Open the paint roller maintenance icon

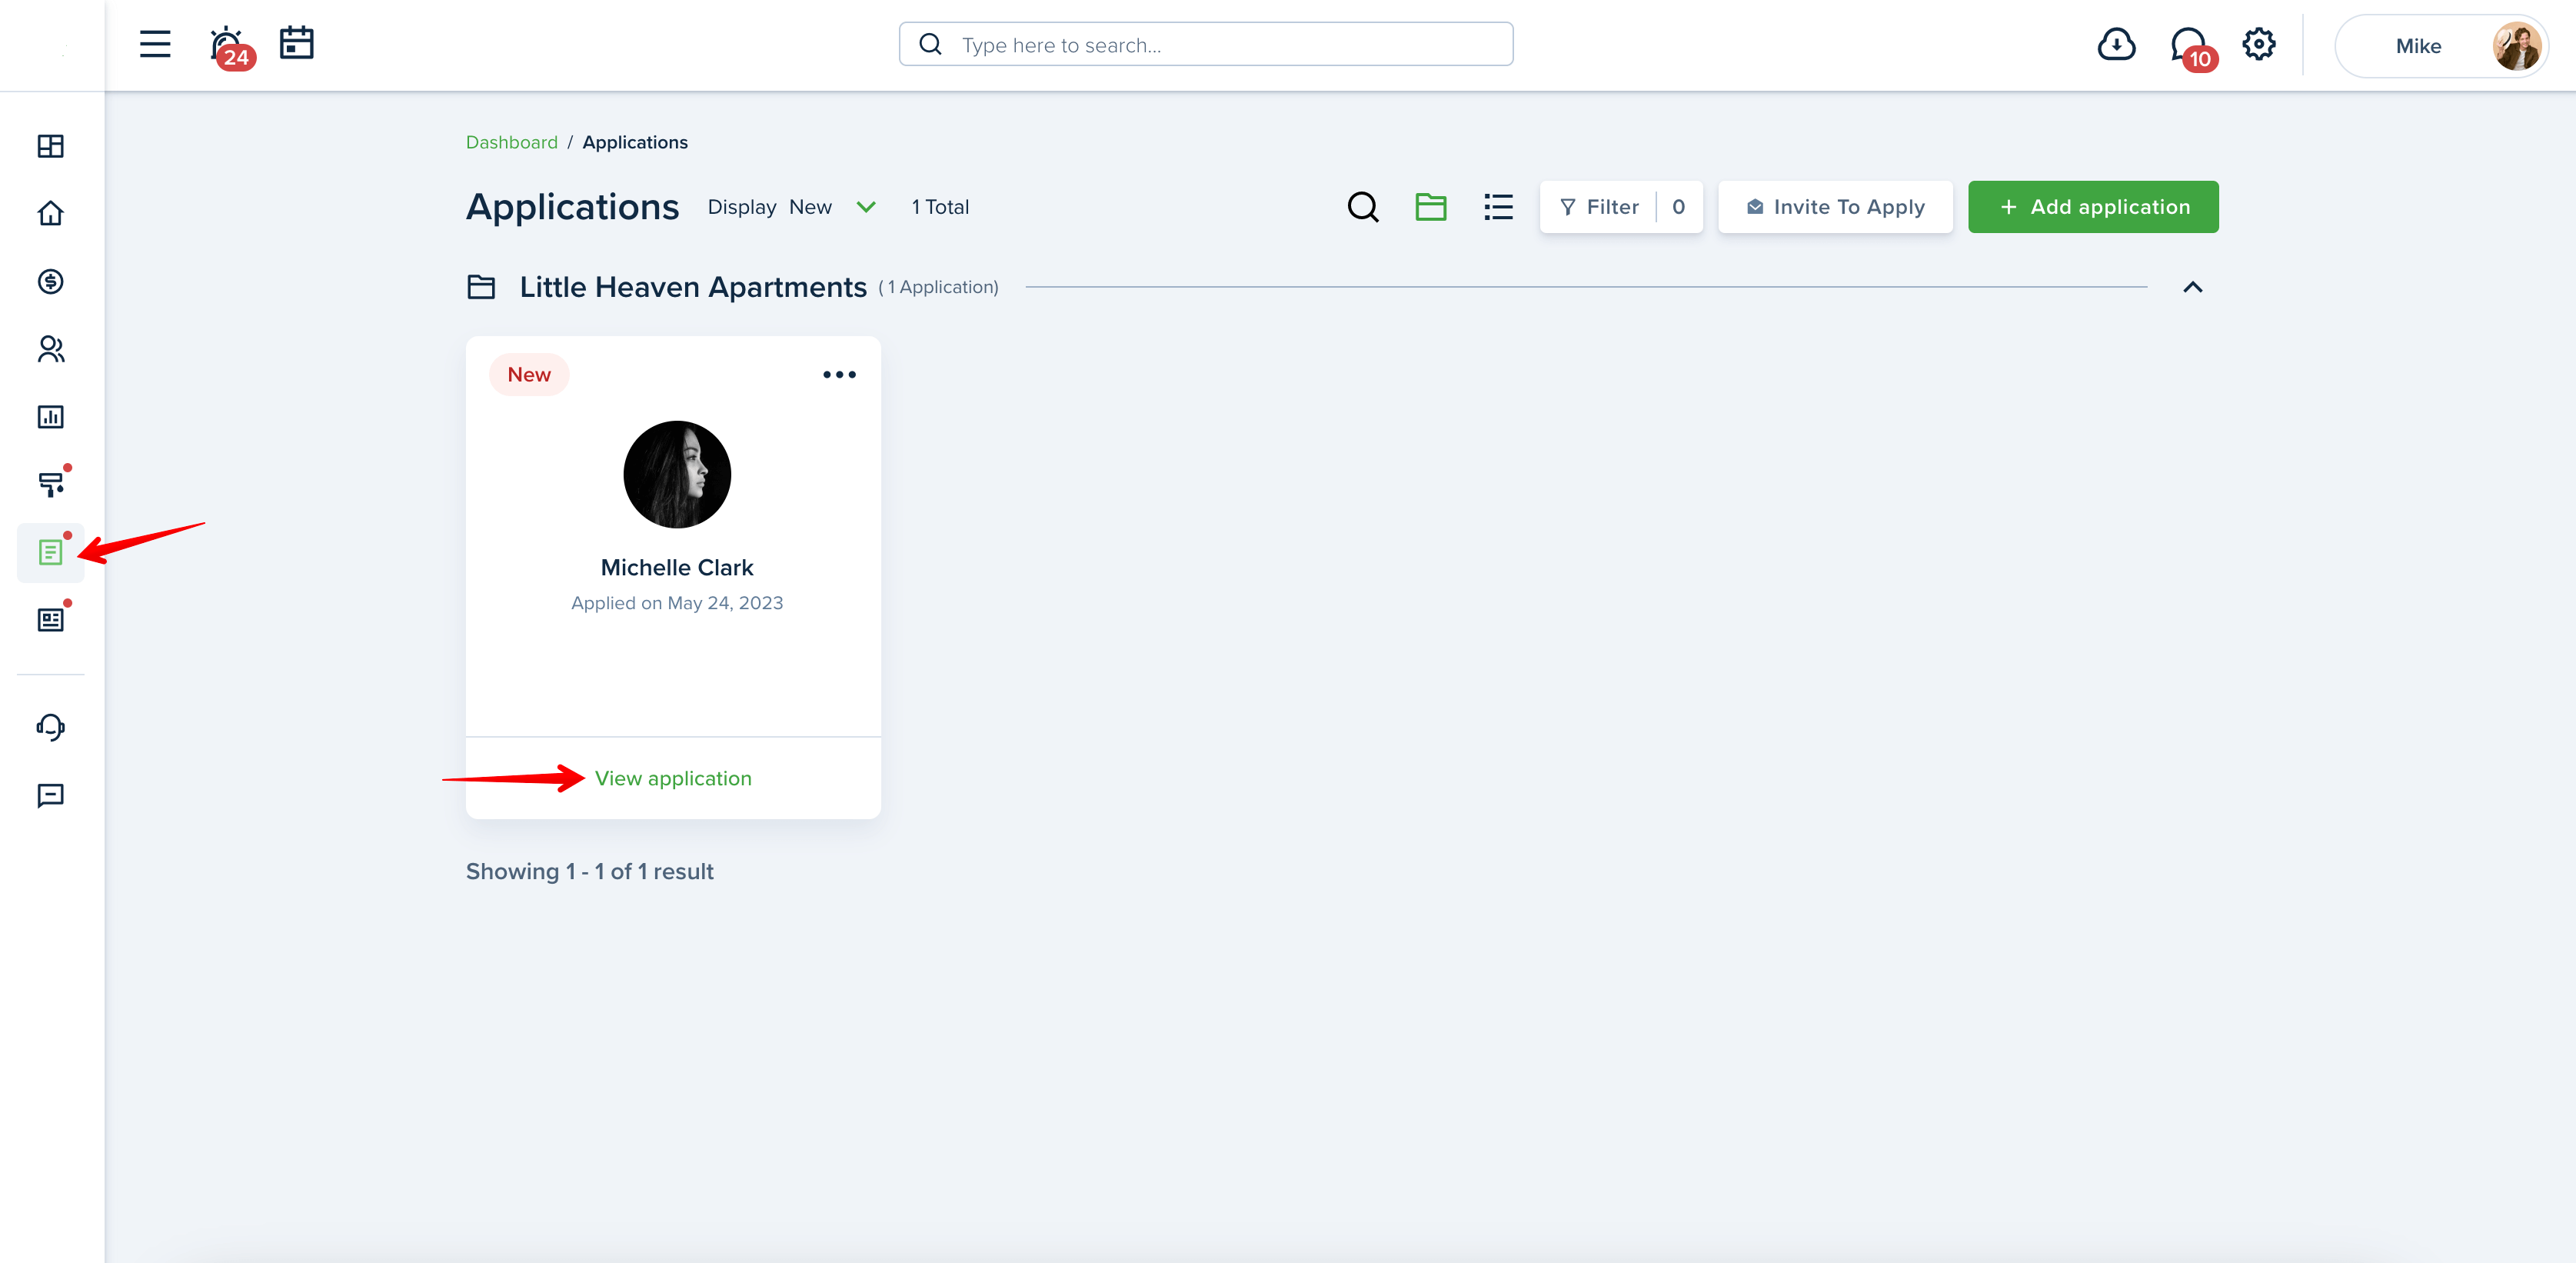click(x=51, y=484)
